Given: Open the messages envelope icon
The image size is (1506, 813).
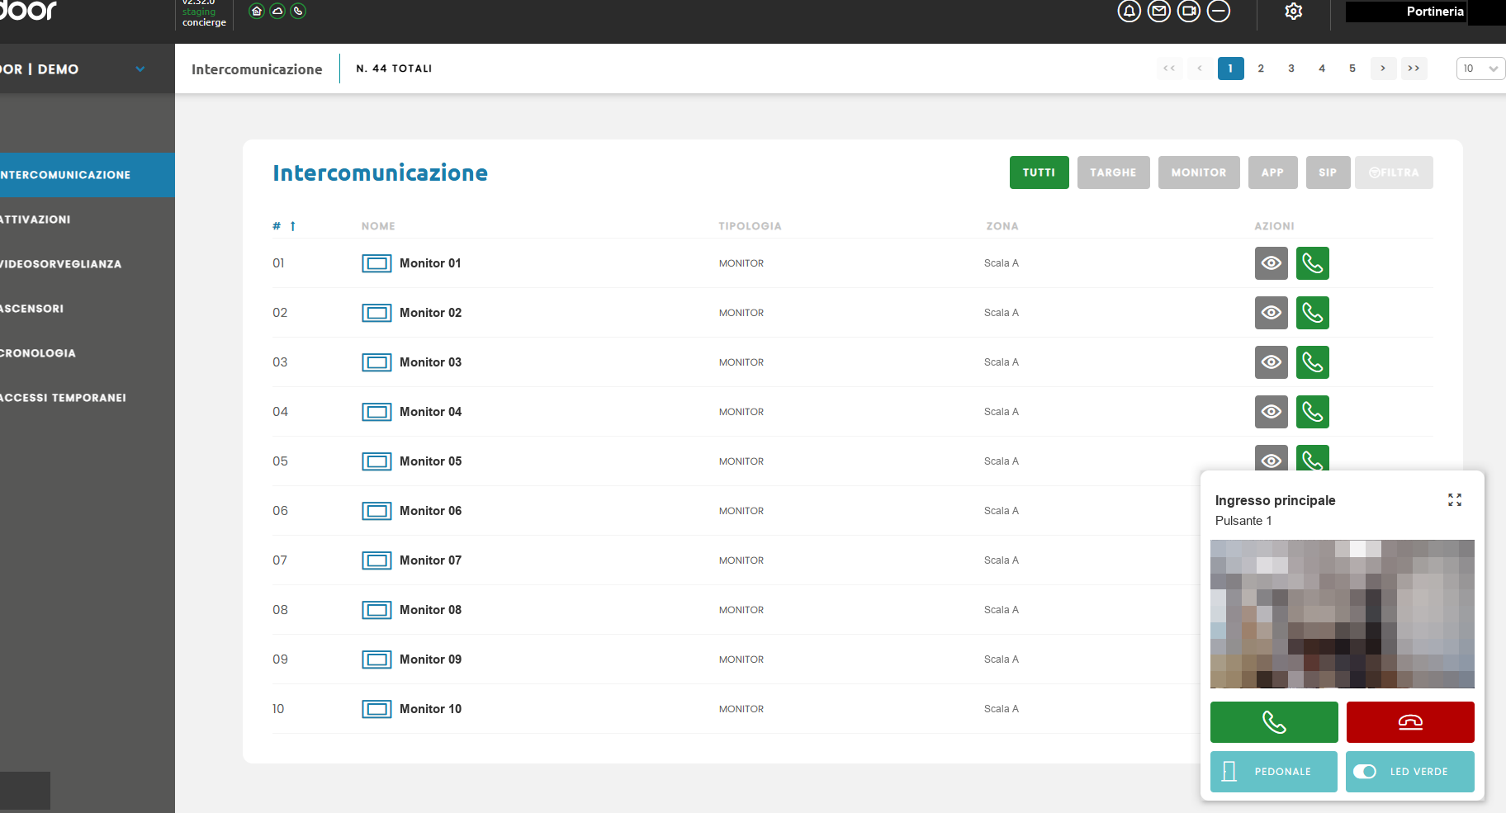Looking at the screenshot, I should click(1159, 11).
